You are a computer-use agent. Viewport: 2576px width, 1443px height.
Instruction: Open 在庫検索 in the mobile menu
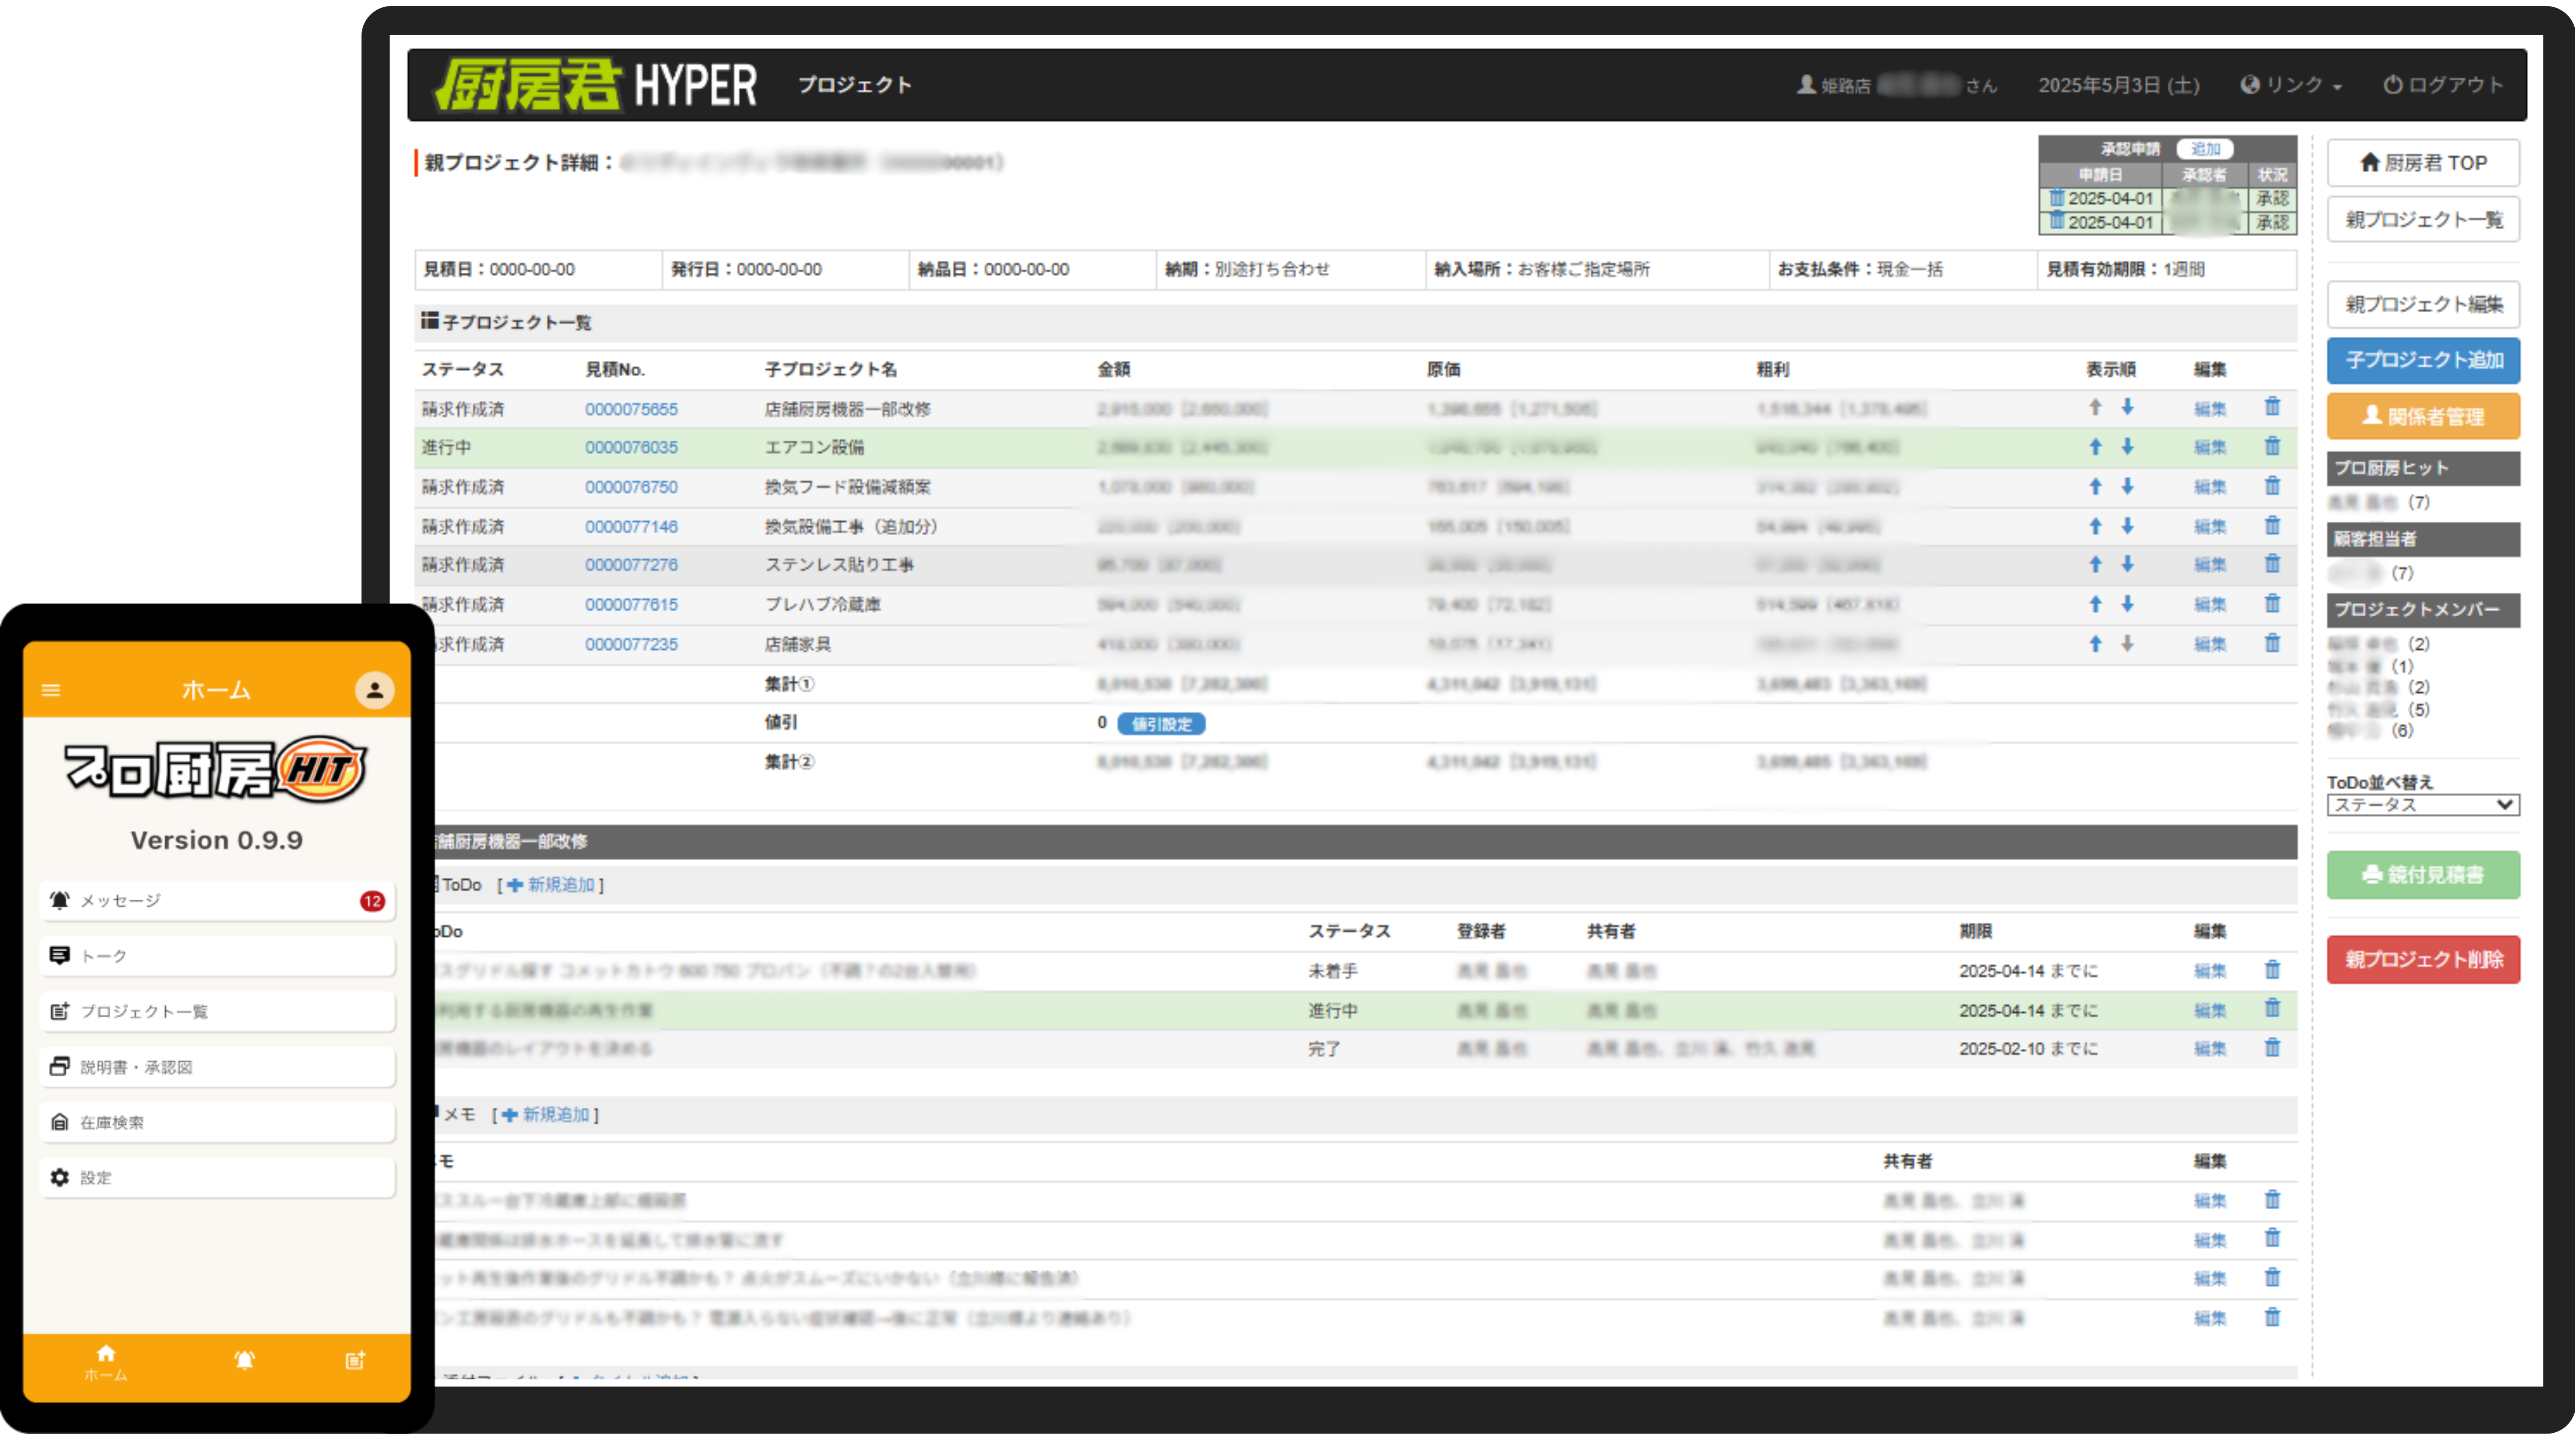[x=217, y=1122]
